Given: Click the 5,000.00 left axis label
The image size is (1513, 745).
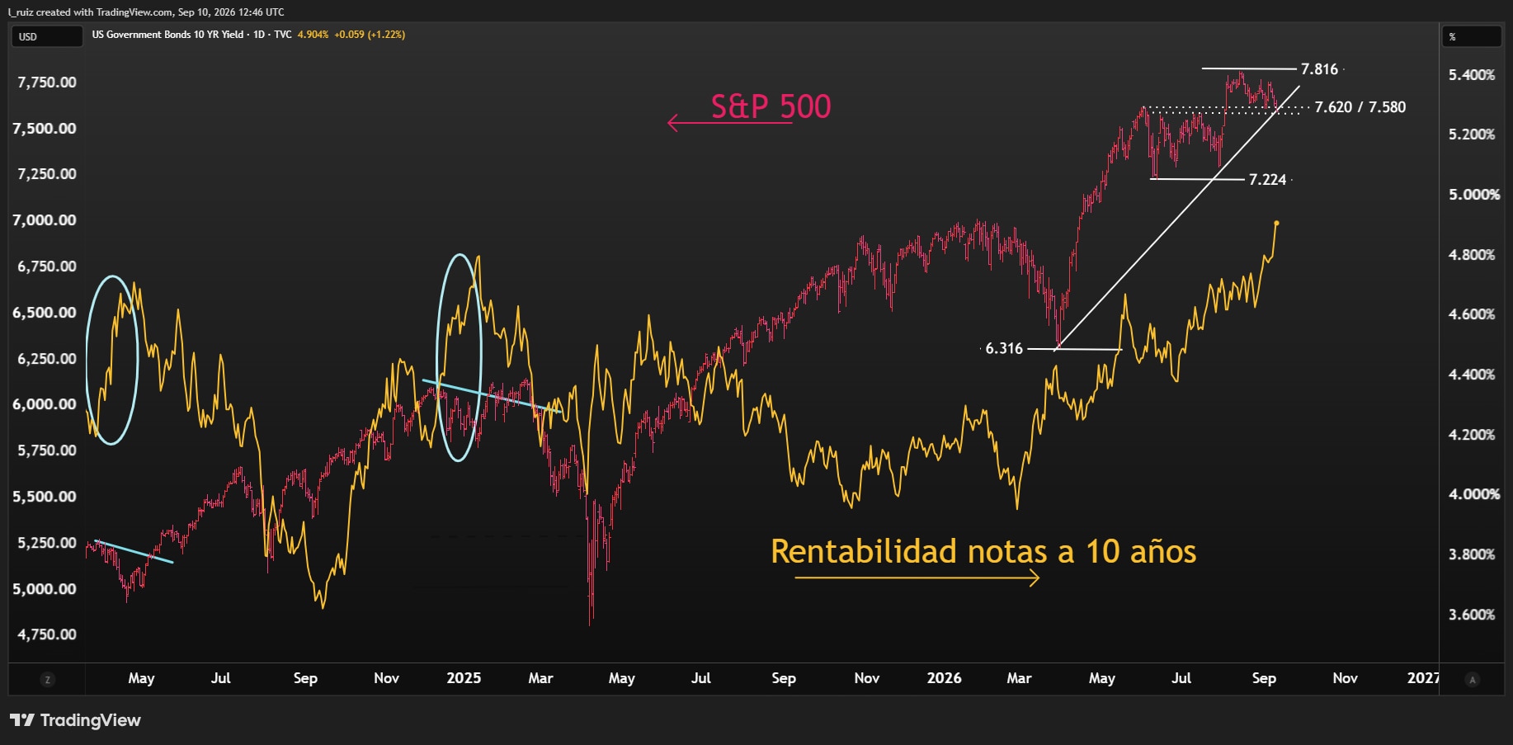Looking at the screenshot, I should [x=45, y=589].
